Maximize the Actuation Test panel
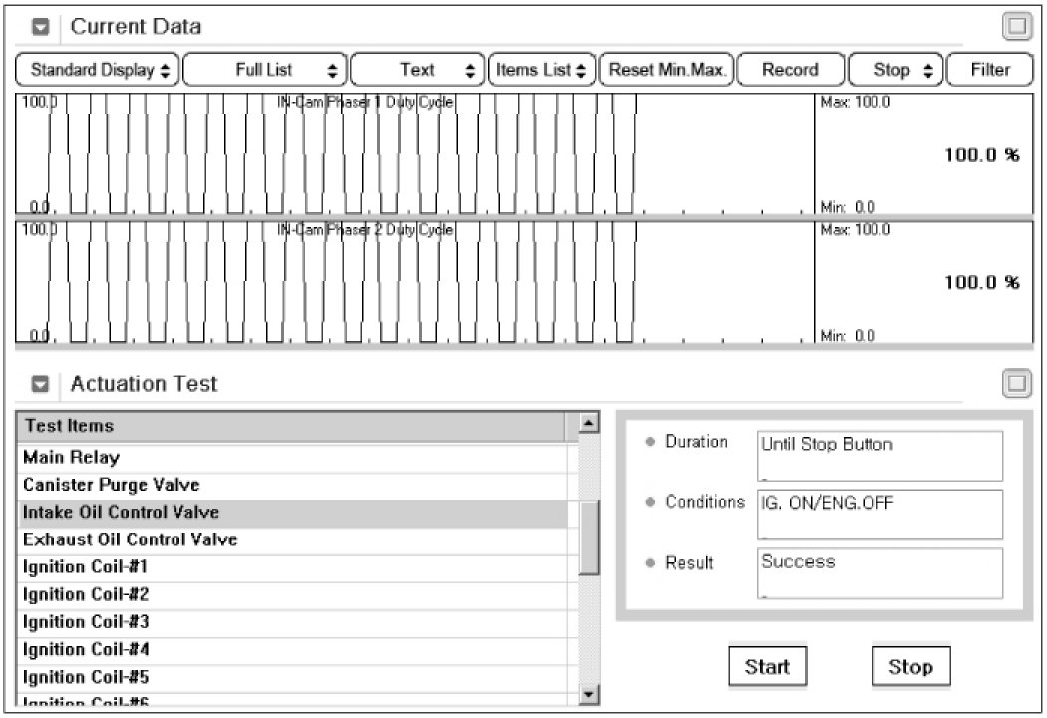1047x718 pixels. 1016,384
